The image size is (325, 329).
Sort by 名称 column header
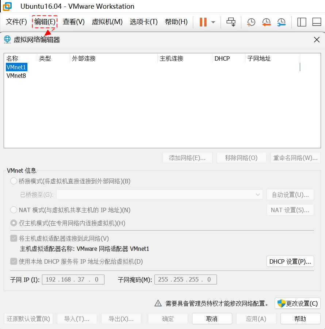click(20, 58)
